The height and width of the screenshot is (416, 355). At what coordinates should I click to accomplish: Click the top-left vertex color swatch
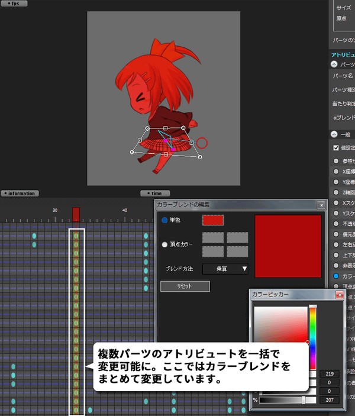point(213,238)
